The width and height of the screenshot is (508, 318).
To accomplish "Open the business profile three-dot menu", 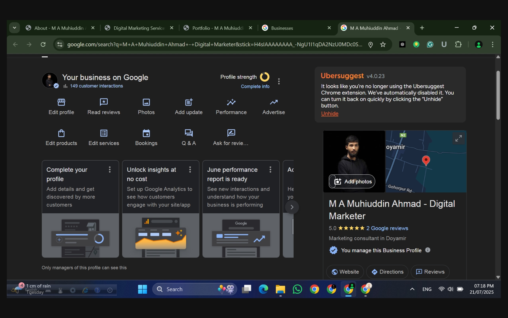I will (x=279, y=81).
